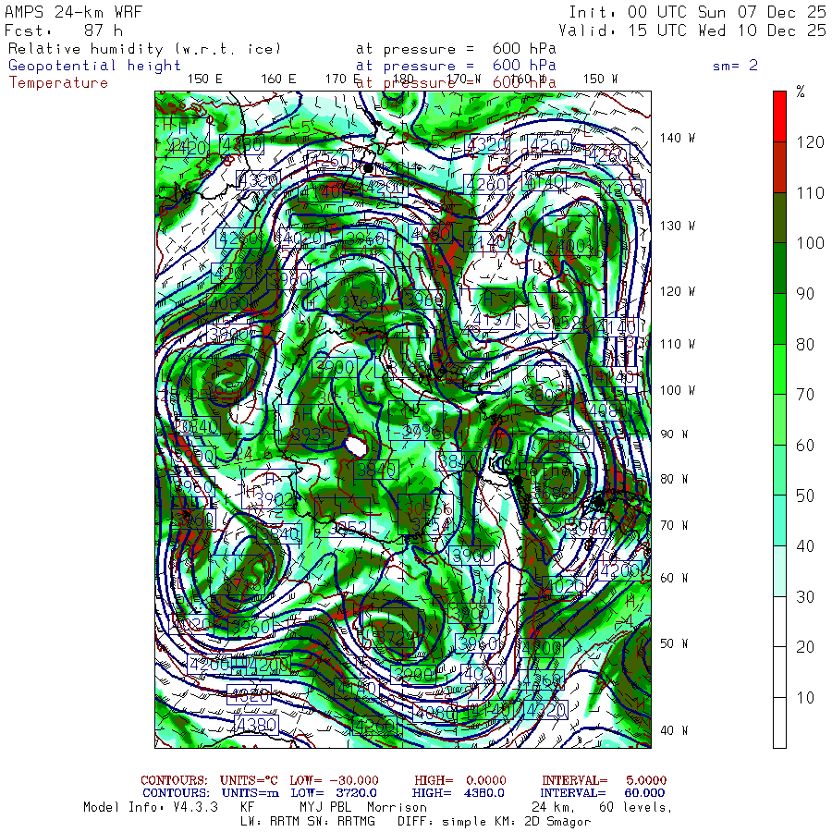Click the '4380' contour label near map bottom
Viewport: 832px width, 832px height.
pyautogui.click(x=257, y=724)
